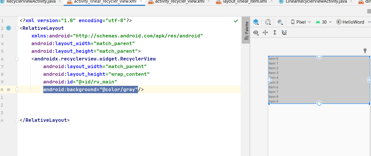Click top constraint anchor circle of RecyclerView
This screenshot has width=371, height=156.
[319, 56]
